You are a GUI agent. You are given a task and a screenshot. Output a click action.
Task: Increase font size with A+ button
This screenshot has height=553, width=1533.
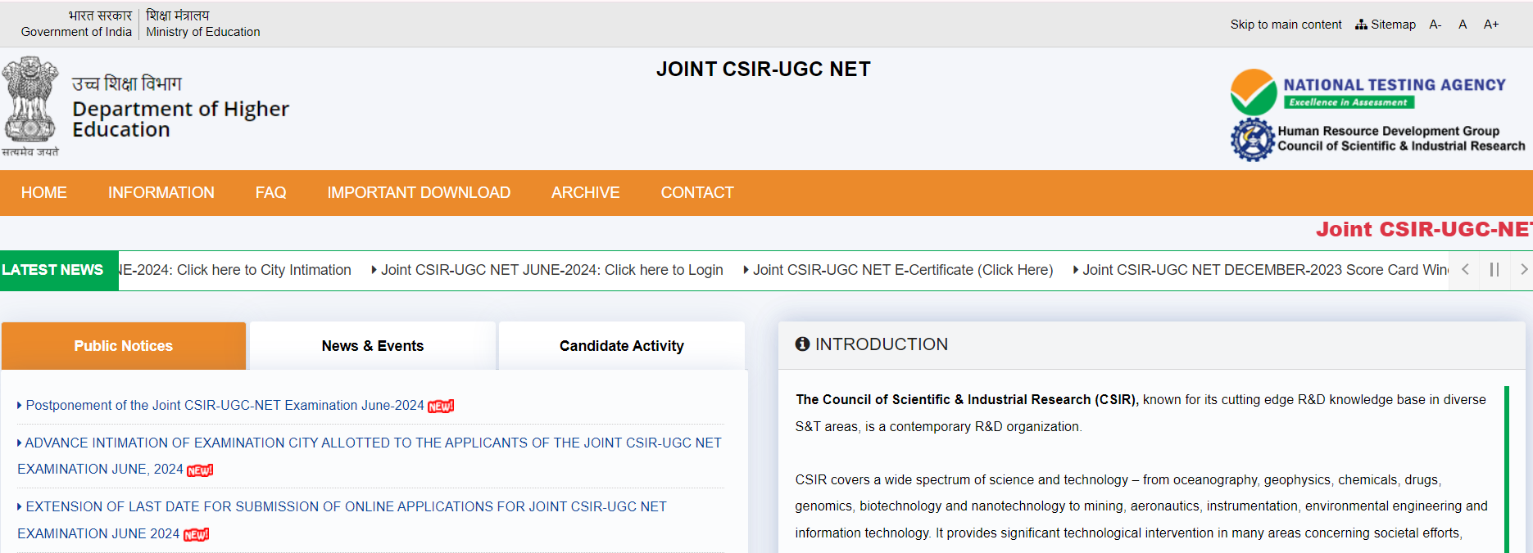click(x=1491, y=25)
